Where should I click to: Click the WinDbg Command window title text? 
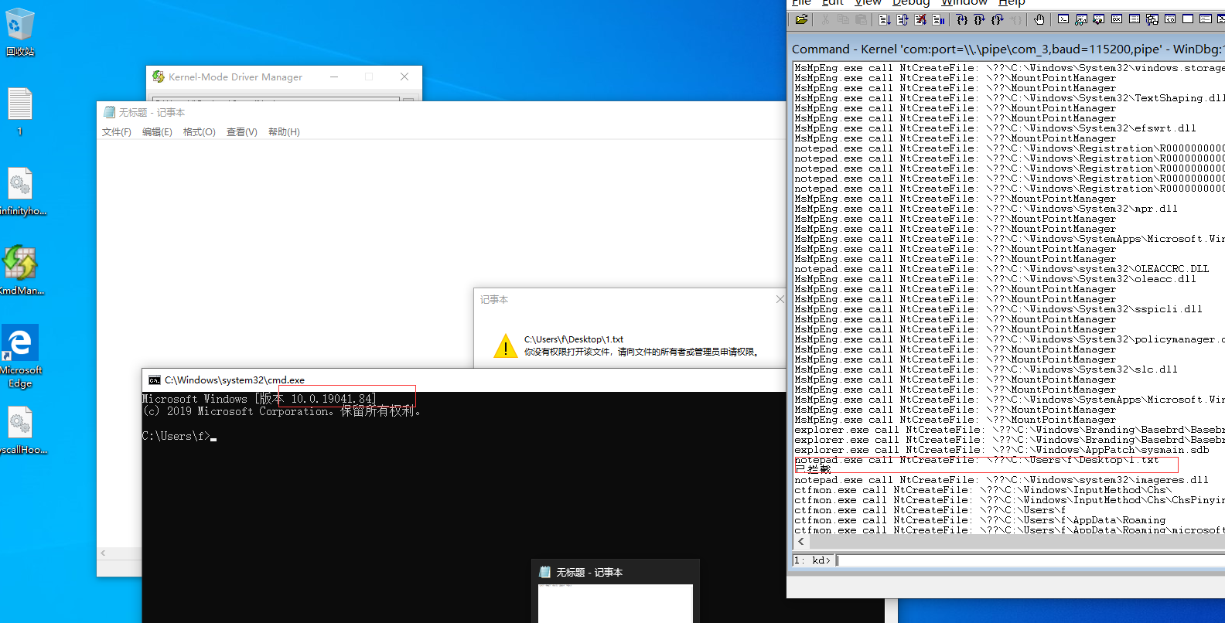(1008, 49)
